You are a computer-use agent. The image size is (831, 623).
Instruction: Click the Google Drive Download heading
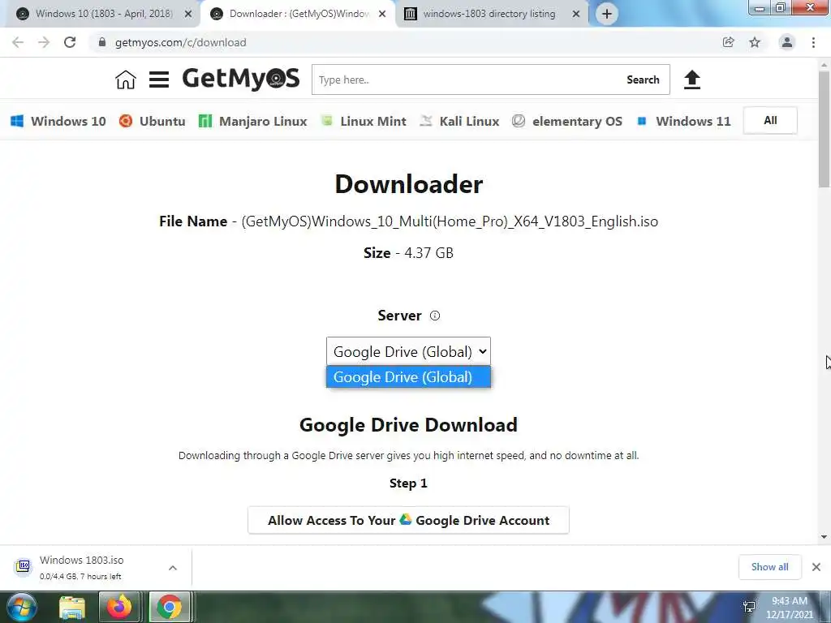click(x=409, y=425)
